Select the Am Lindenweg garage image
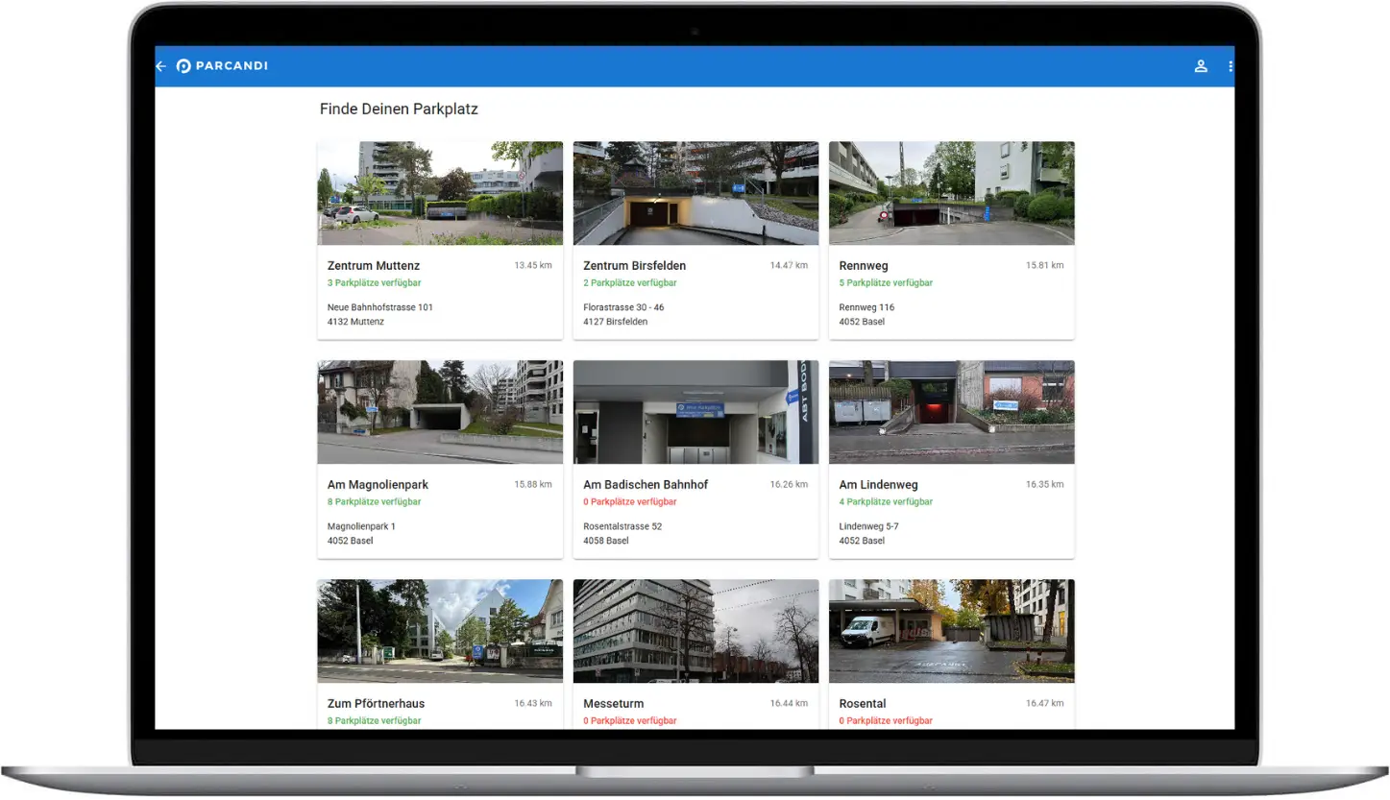1390x800 pixels. (x=951, y=412)
